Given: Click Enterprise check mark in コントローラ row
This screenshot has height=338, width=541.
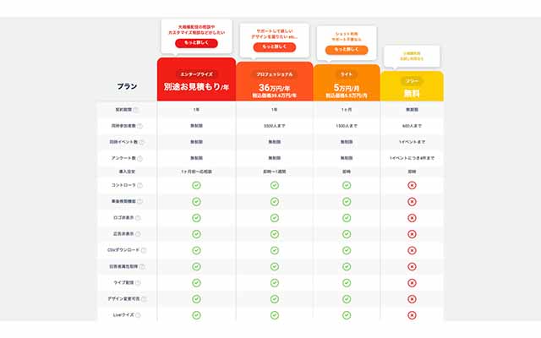Looking at the screenshot, I should tap(196, 186).
